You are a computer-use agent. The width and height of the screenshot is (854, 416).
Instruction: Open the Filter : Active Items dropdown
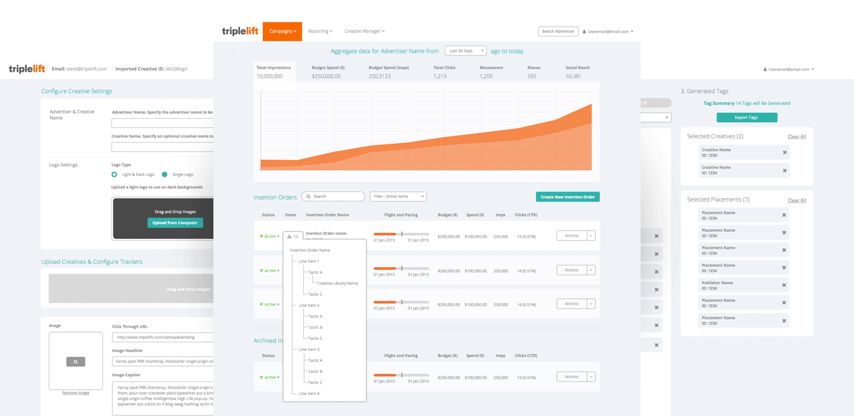pyautogui.click(x=398, y=197)
